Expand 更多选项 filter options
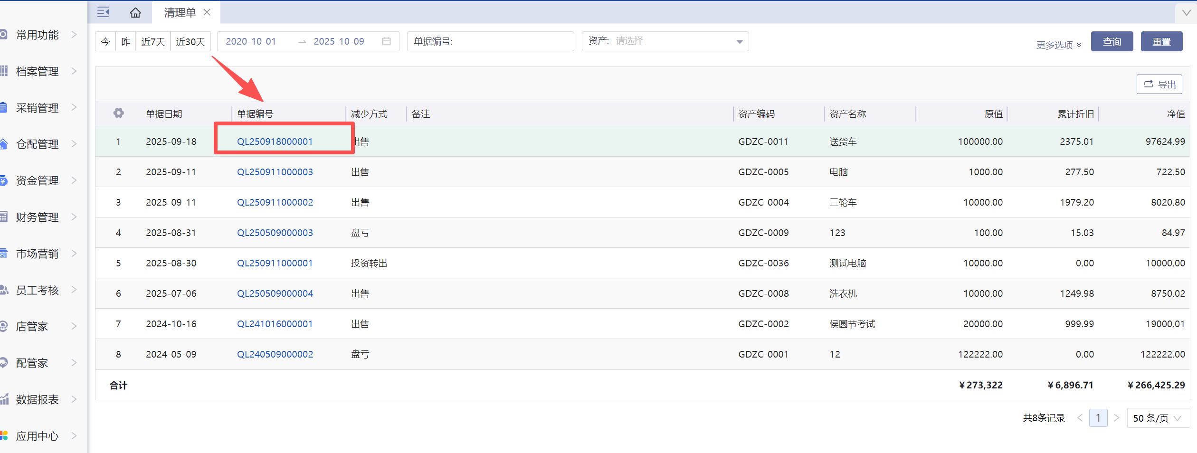 tap(1059, 45)
